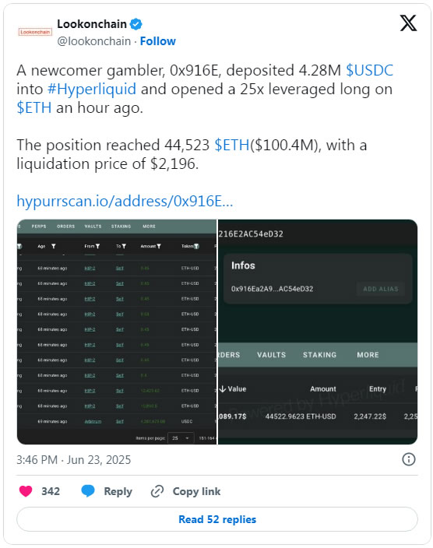Click the blue verified badge

click(x=136, y=24)
